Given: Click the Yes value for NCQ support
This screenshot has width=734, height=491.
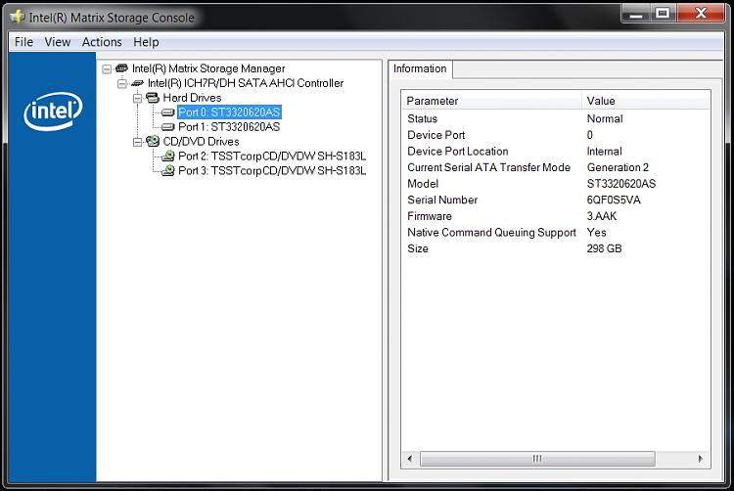Looking at the screenshot, I should (596, 233).
